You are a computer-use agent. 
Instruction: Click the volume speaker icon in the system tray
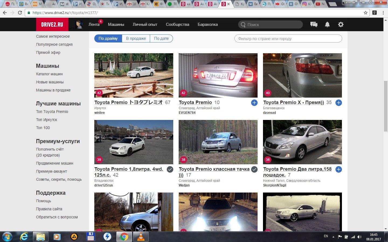pos(359,237)
